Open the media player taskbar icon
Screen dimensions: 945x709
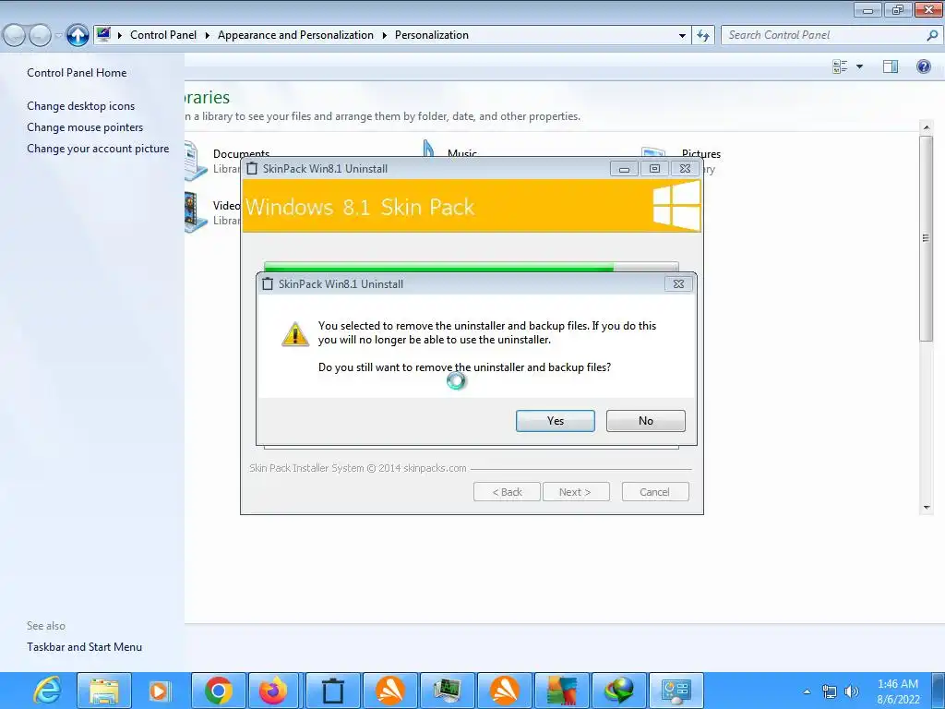pyautogui.click(x=159, y=691)
